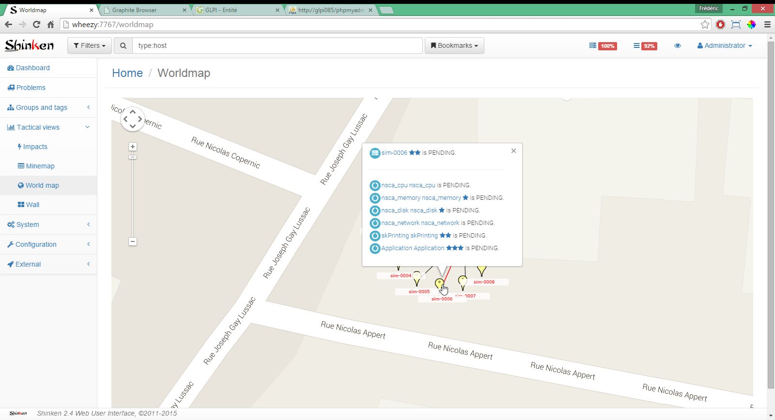Expand the Configuration menu
Screen dimensions: 775x420
(x=48, y=244)
